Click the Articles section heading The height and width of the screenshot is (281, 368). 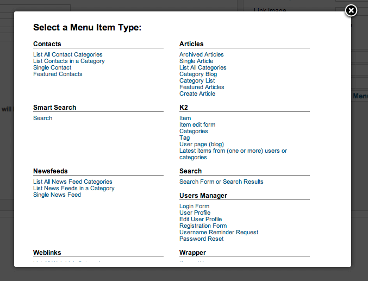pos(191,44)
